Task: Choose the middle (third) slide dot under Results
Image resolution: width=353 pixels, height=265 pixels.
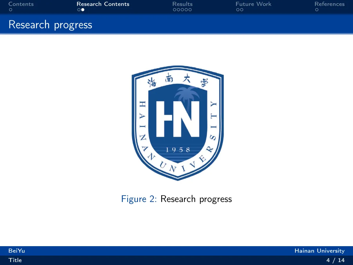Action: pyautogui.click(x=182, y=10)
